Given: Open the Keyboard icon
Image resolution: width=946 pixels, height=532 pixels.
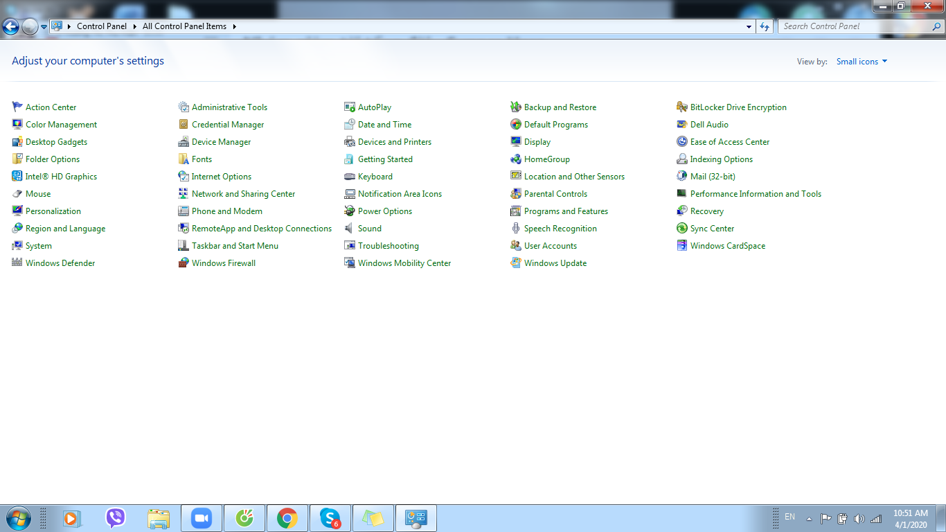Looking at the screenshot, I should pos(350,176).
